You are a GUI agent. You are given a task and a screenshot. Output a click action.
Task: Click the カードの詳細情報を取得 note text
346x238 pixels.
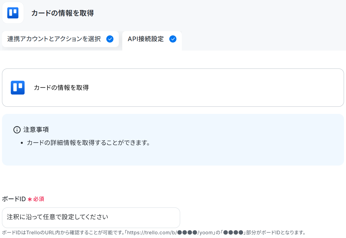coord(88,143)
